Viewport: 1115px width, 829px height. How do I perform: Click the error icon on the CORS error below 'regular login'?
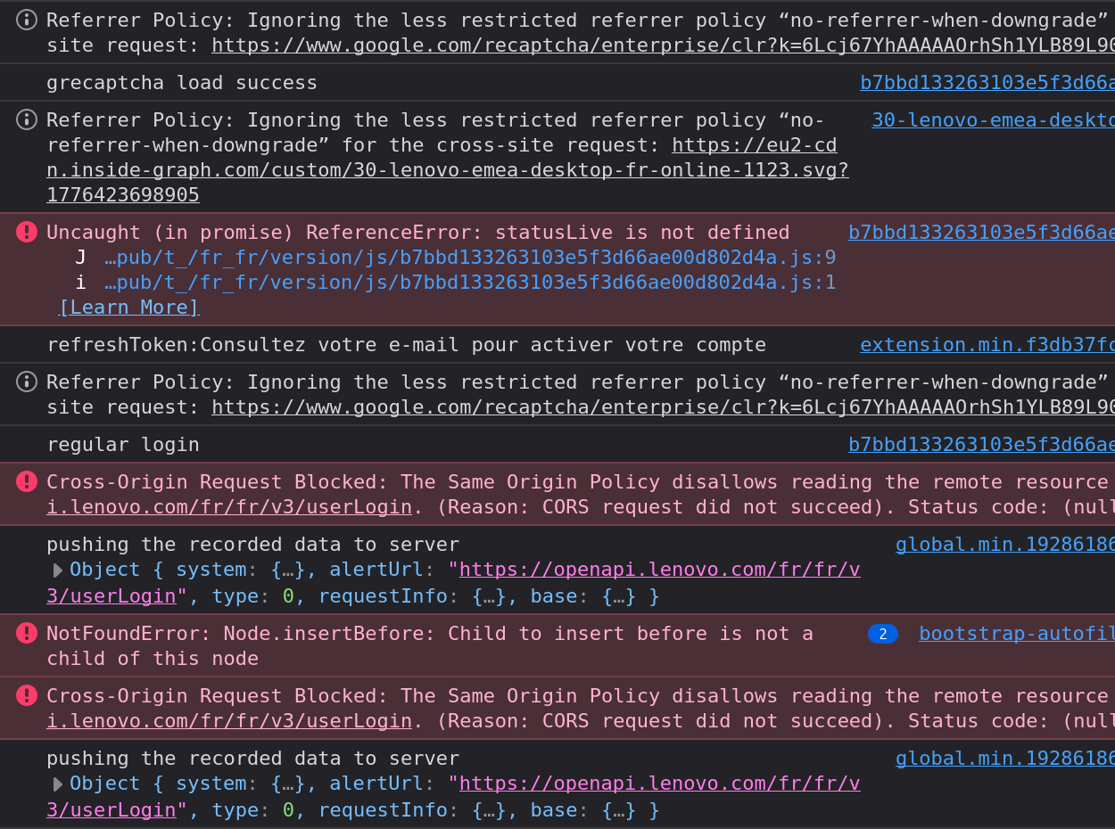(27, 482)
